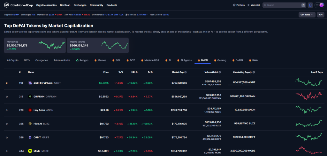The height and width of the screenshot is (156, 327).
Task: Click the aixbt by Virtuals coin icon
Action: pyautogui.click(x=30, y=83)
